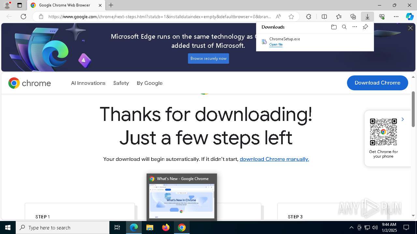The image size is (417, 234).
Task: Click scrollbar down arrow
Action: [x=413, y=215]
